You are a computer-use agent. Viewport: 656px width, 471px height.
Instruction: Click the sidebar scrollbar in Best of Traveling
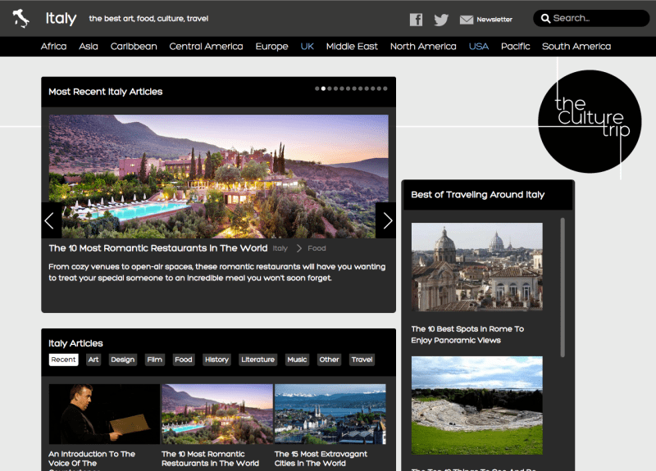563,287
